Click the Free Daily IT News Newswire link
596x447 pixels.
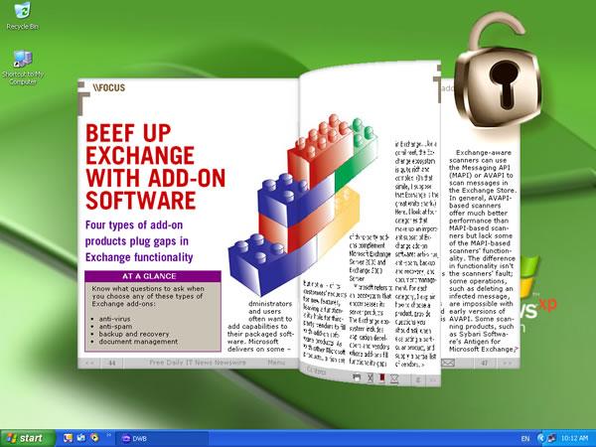tap(198, 363)
